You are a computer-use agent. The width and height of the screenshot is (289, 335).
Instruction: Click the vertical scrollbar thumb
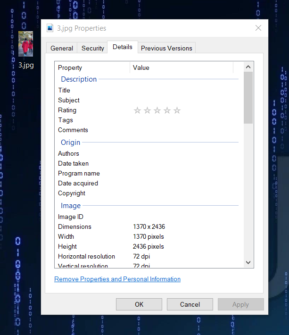click(x=248, y=97)
